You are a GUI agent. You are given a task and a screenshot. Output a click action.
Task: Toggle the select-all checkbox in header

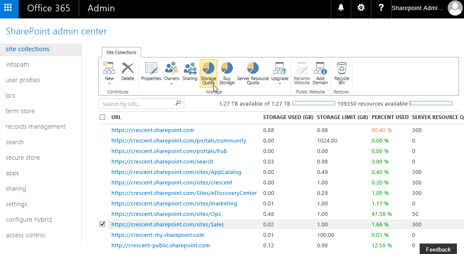point(102,117)
